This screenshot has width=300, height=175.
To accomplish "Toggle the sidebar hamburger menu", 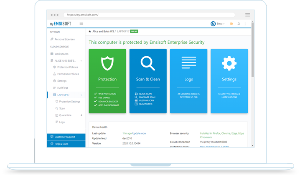I will tap(81, 24).
